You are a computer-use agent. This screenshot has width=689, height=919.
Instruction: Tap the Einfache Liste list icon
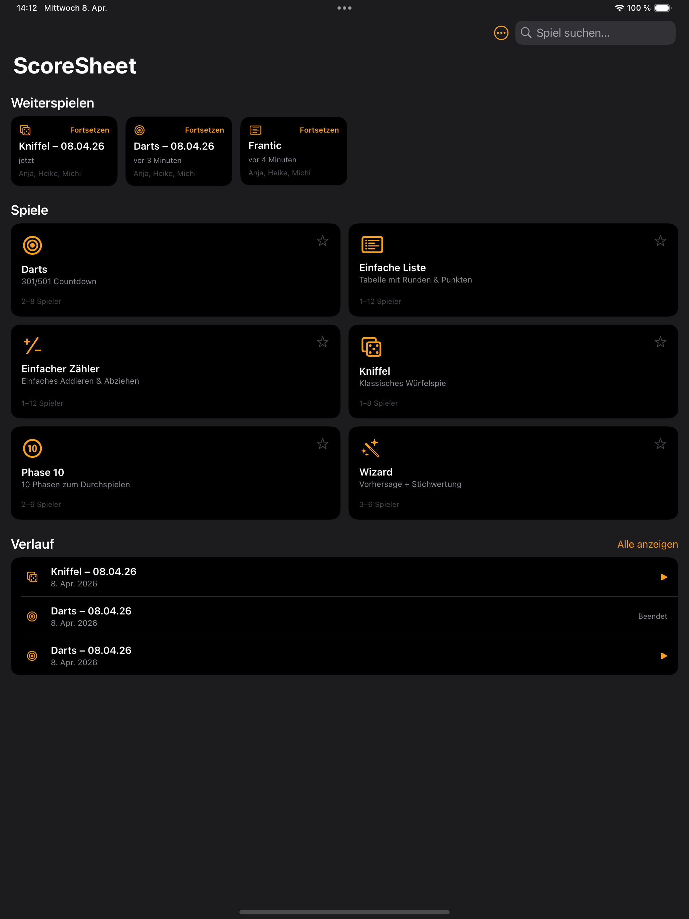(372, 244)
